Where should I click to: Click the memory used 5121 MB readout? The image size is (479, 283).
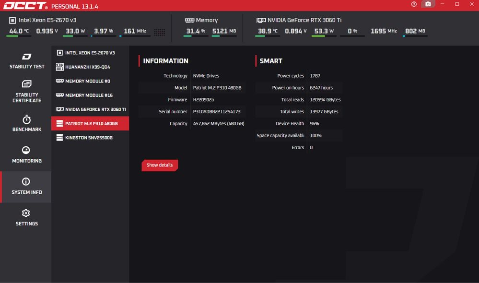click(x=224, y=31)
